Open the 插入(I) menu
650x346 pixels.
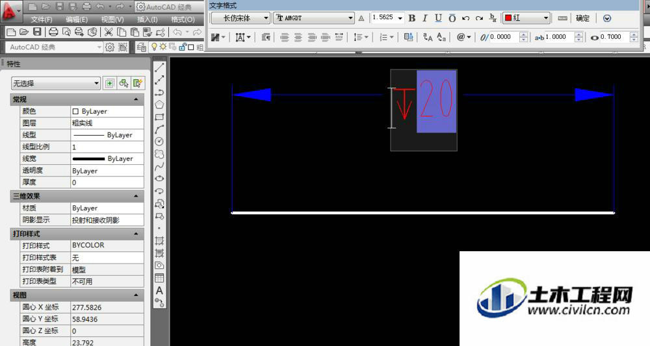click(x=147, y=19)
